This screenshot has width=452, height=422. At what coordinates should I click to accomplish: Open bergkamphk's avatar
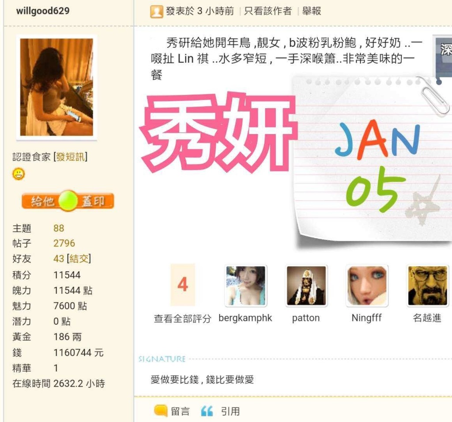coord(245,286)
